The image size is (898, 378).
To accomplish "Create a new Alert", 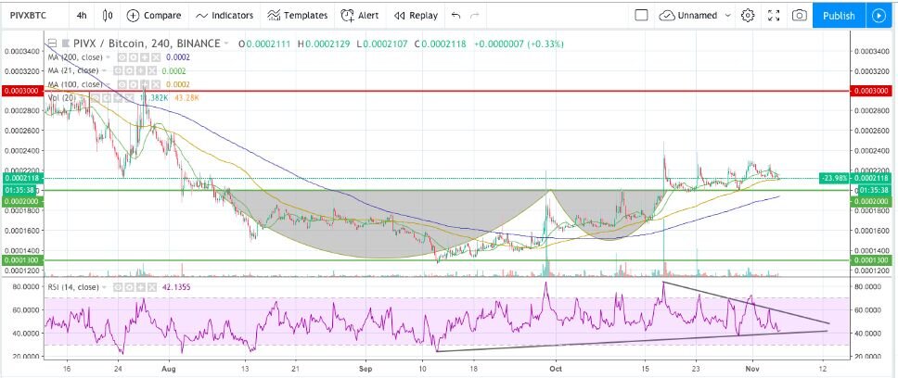I will click(x=360, y=16).
